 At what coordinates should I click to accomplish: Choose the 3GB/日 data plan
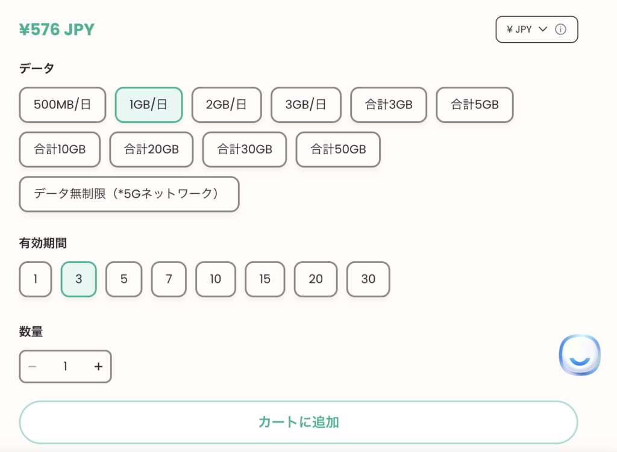[305, 105]
